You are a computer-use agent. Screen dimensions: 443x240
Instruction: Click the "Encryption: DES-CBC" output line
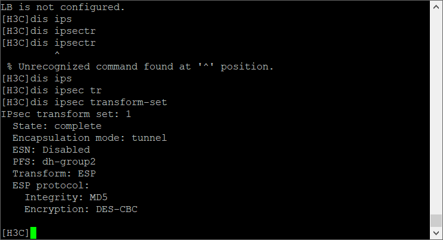pos(81,209)
